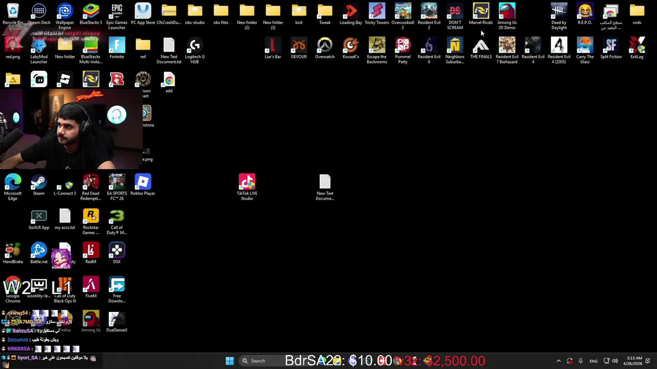Open the add Chrome shortcut
The height and width of the screenshot is (369, 657).
tap(169, 82)
